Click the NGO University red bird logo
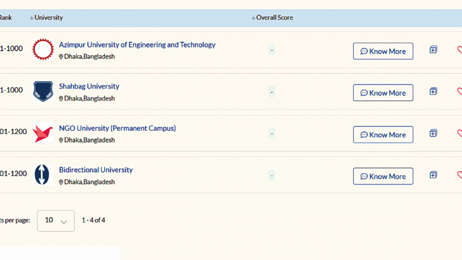Viewport: 462px width, 260px height. tap(43, 133)
